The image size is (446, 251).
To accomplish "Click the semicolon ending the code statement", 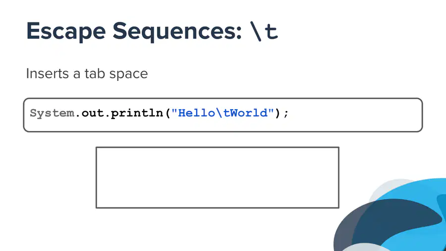I will tap(286, 114).
